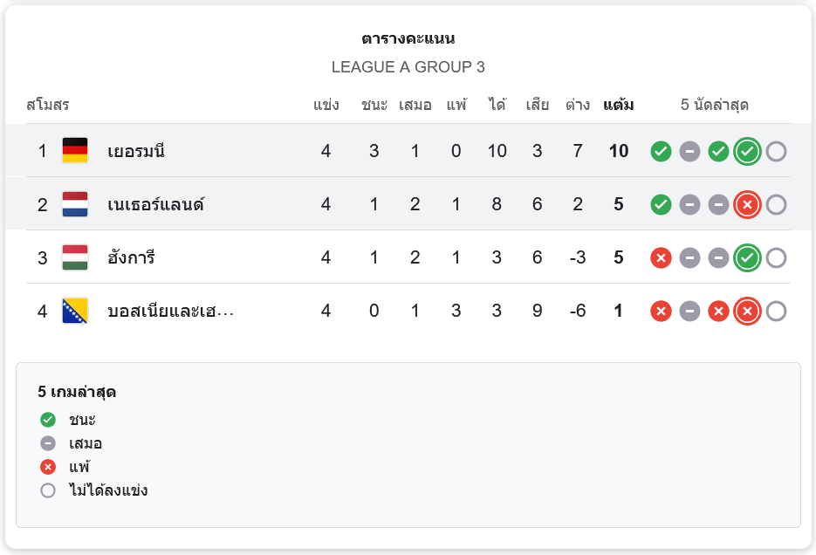Click Germany's empty not-played circle
The height and width of the screenshot is (555, 816).
point(776,151)
